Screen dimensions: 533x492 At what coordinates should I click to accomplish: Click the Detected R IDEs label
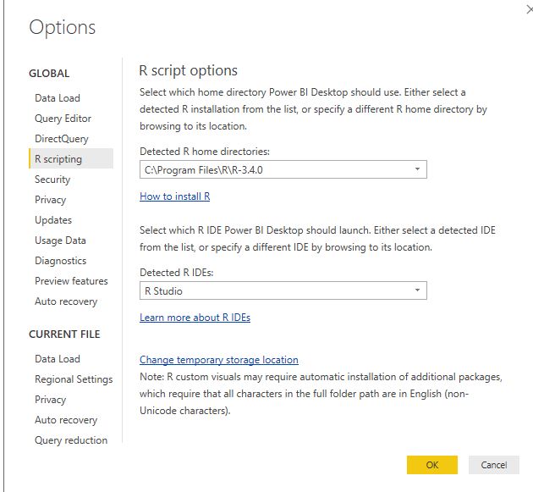(x=177, y=273)
